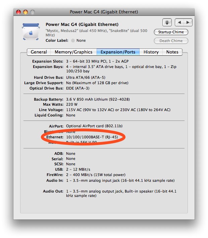Click the USB 2 - 12 MBit/s value

click(x=78, y=169)
